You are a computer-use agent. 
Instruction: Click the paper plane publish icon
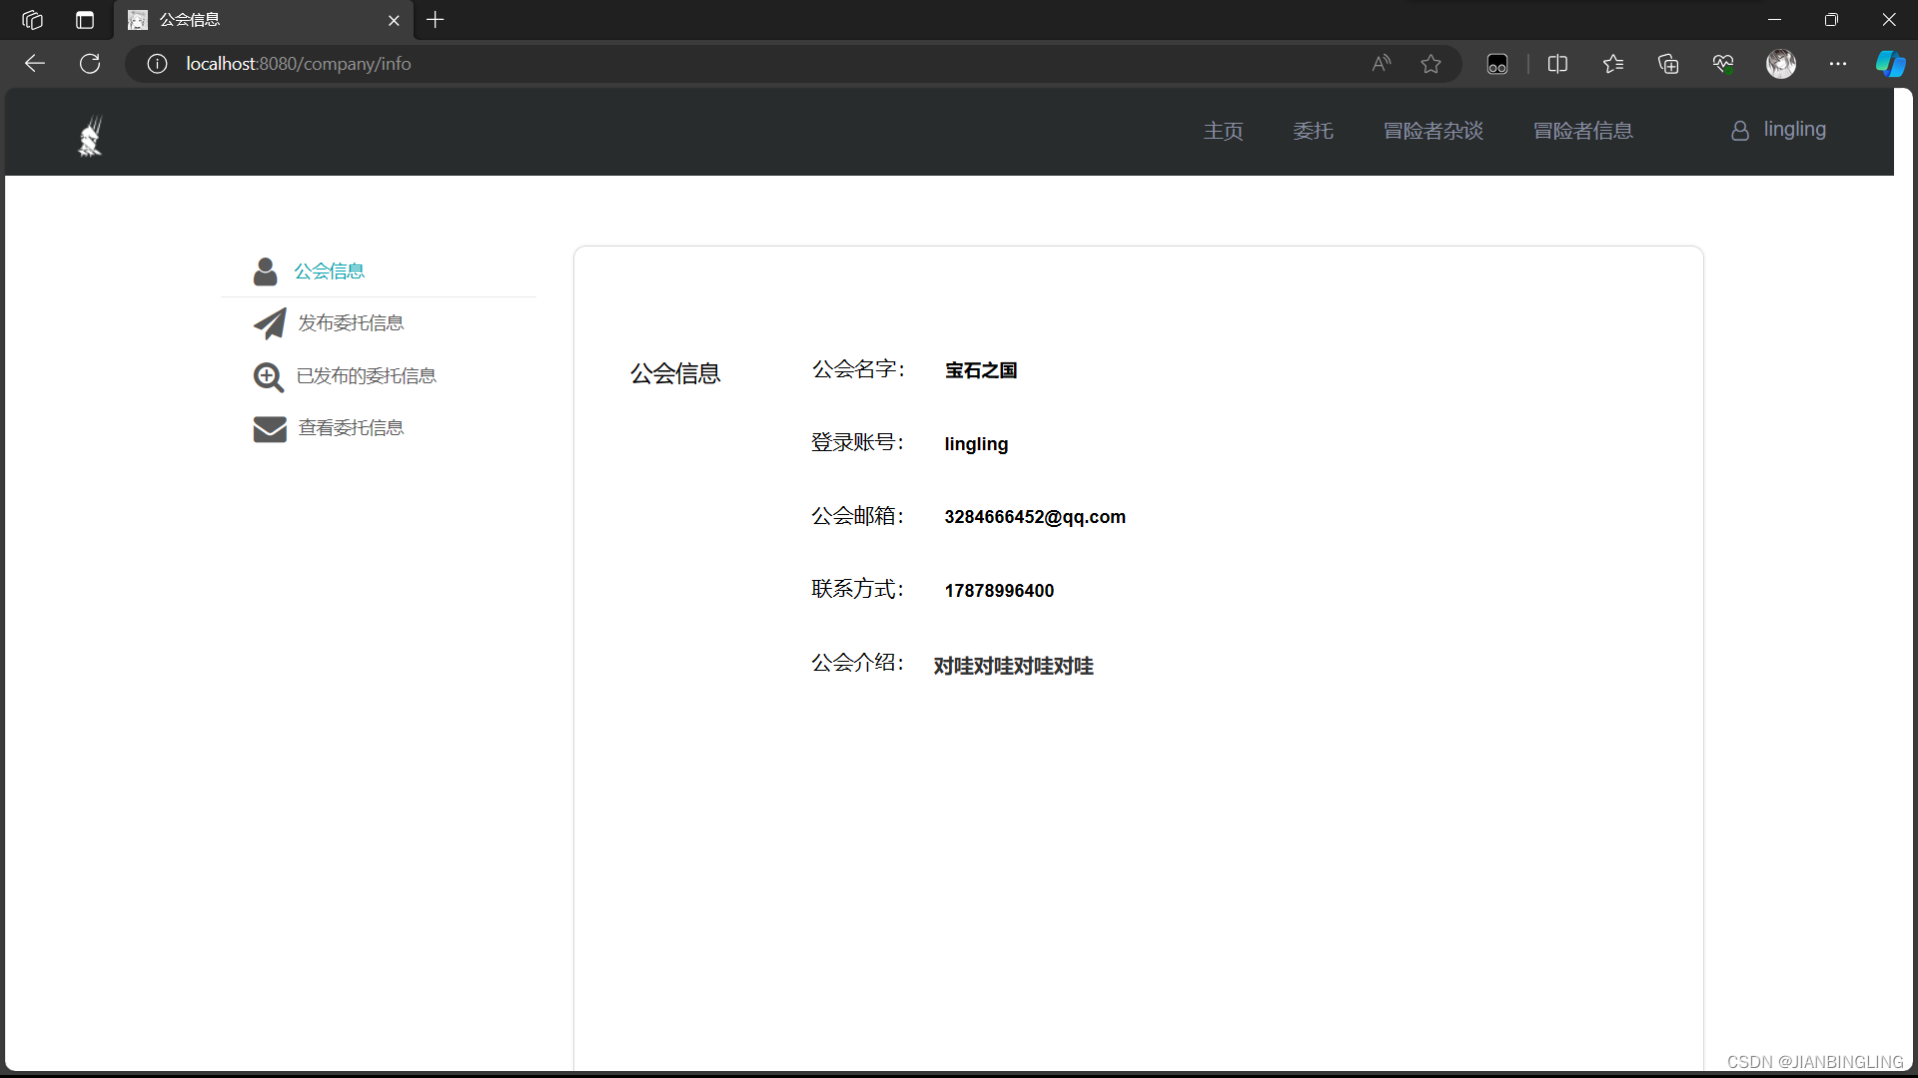click(x=269, y=323)
